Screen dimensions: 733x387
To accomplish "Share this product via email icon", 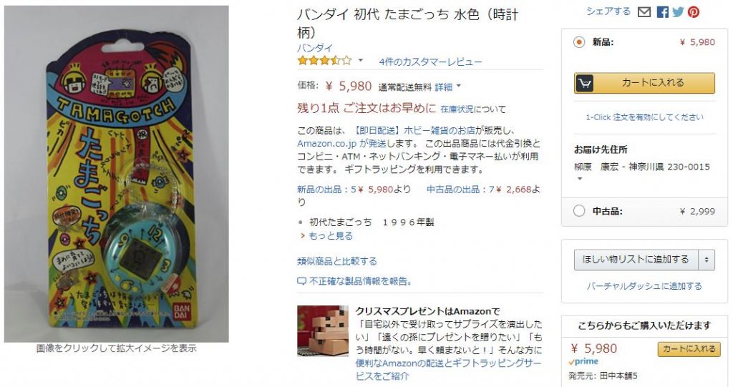I will click(644, 12).
